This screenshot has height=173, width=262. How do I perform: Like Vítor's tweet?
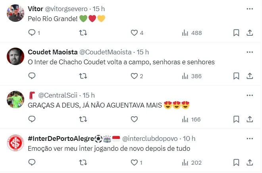coord(134,33)
